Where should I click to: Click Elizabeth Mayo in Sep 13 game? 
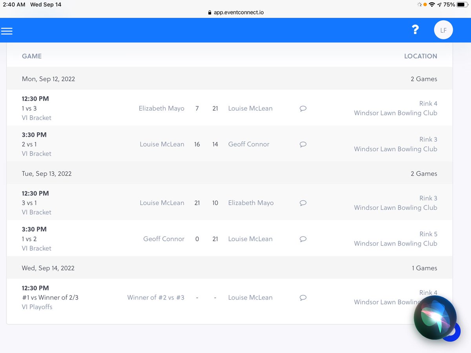(x=251, y=203)
